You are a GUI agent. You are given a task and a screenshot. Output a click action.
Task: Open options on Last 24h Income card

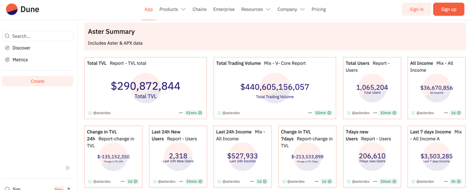click(x=252, y=181)
